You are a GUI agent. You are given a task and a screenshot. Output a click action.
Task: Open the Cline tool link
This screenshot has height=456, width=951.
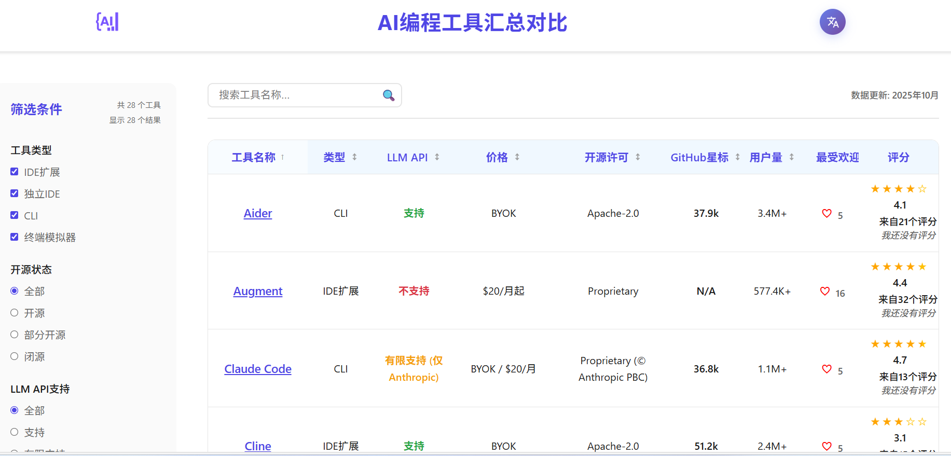click(258, 446)
